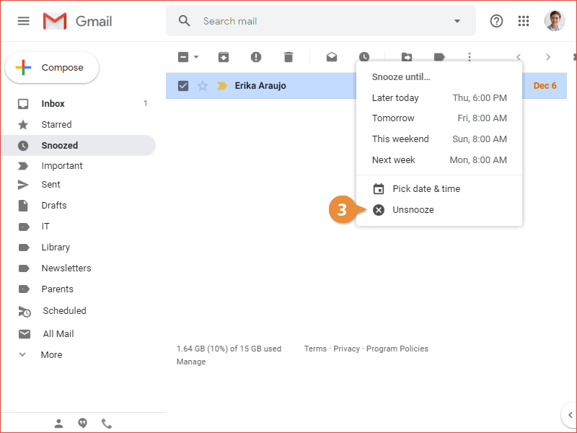Expand search options dropdown arrow
The height and width of the screenshot is (433, 577).
tap(457, 21)
